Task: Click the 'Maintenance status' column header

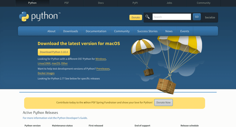Action: tap(62, 126)
